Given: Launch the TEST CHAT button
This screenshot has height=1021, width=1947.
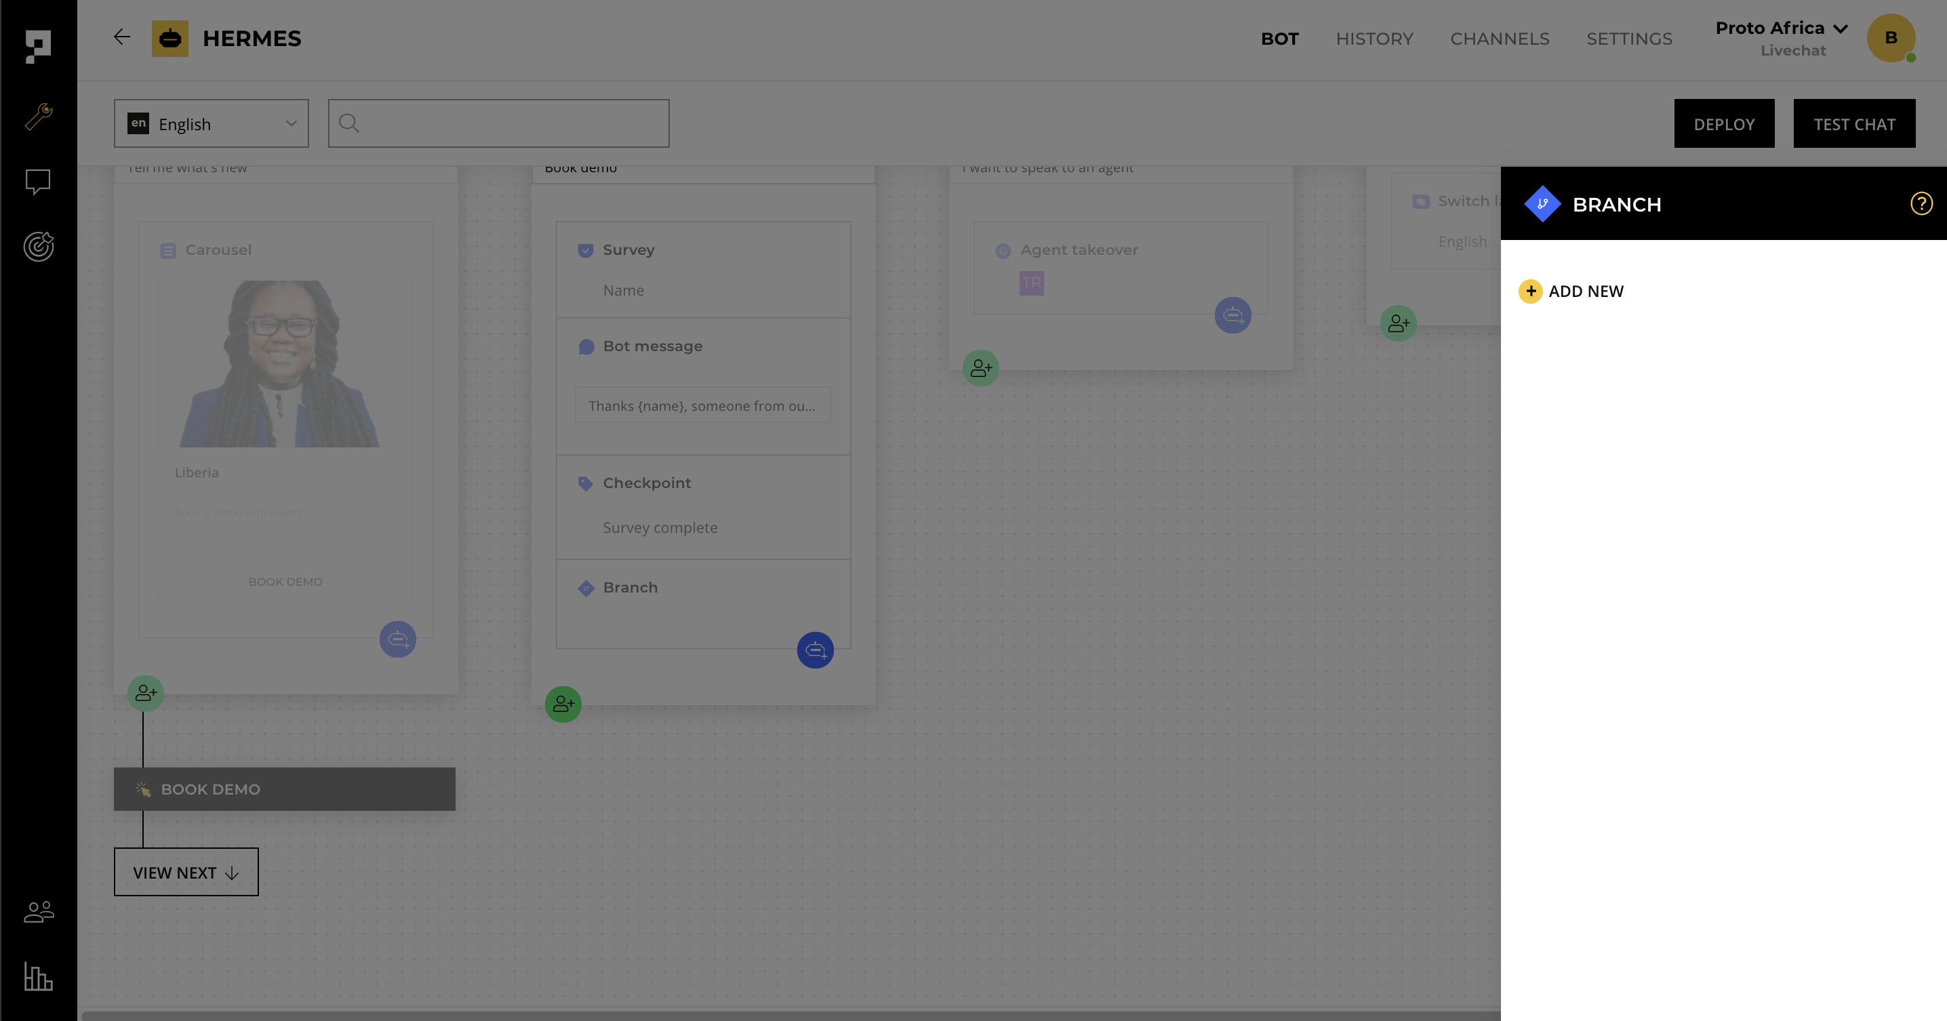Looking at the screenshot, I should click(x=1853, y=124).
